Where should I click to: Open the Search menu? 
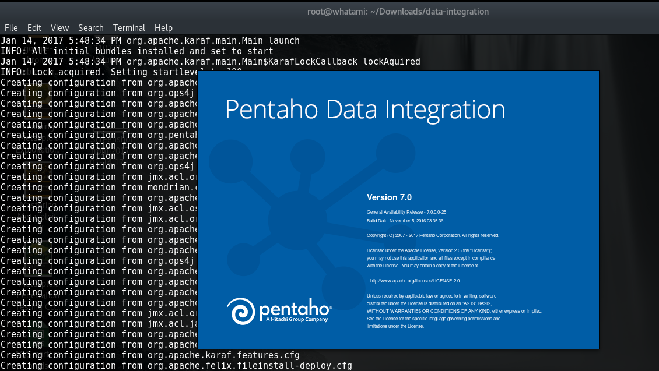90,27
